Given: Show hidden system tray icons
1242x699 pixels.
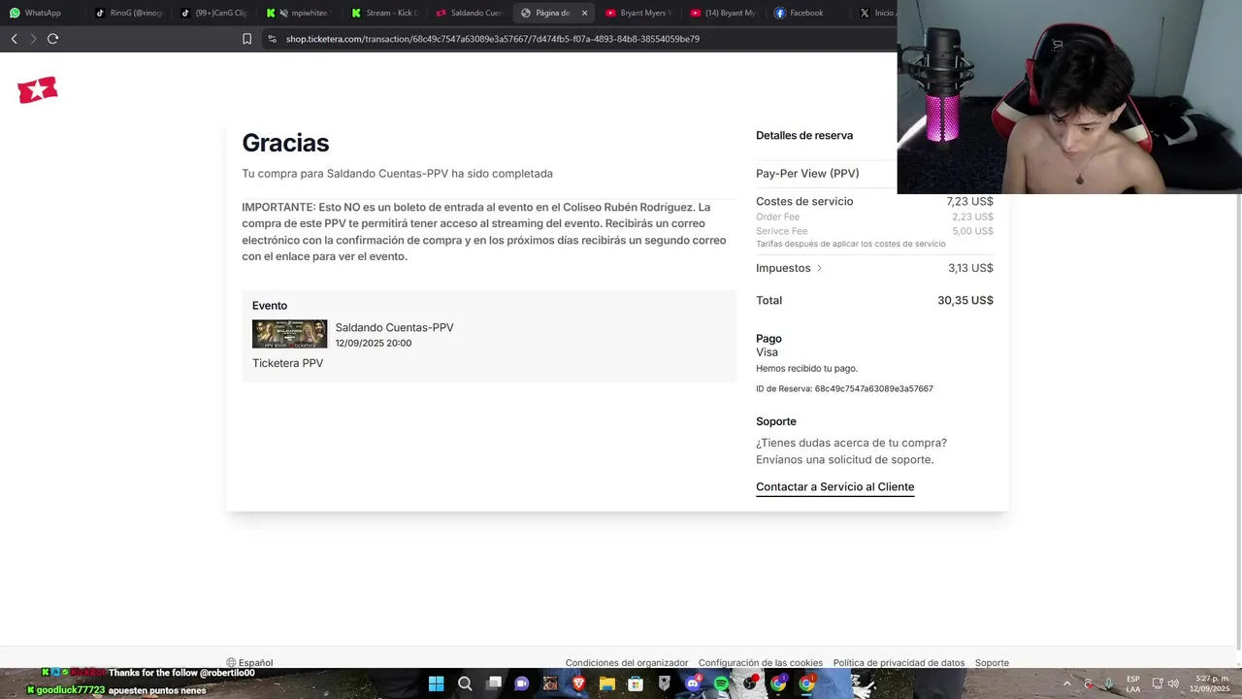Looking at the screenshot, I should coord(1067,683).
